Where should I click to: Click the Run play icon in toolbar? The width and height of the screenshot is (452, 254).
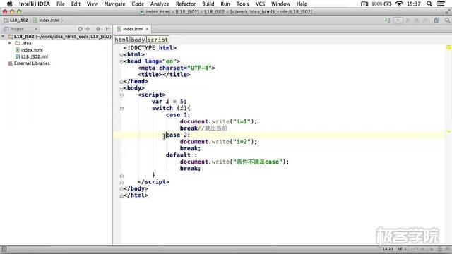[408, 20]
